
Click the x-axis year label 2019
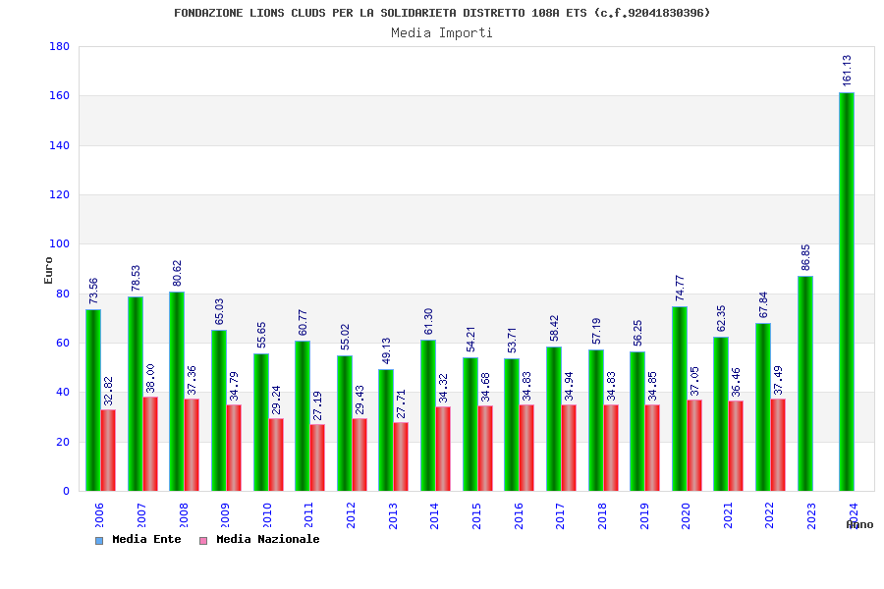point(644,515)
